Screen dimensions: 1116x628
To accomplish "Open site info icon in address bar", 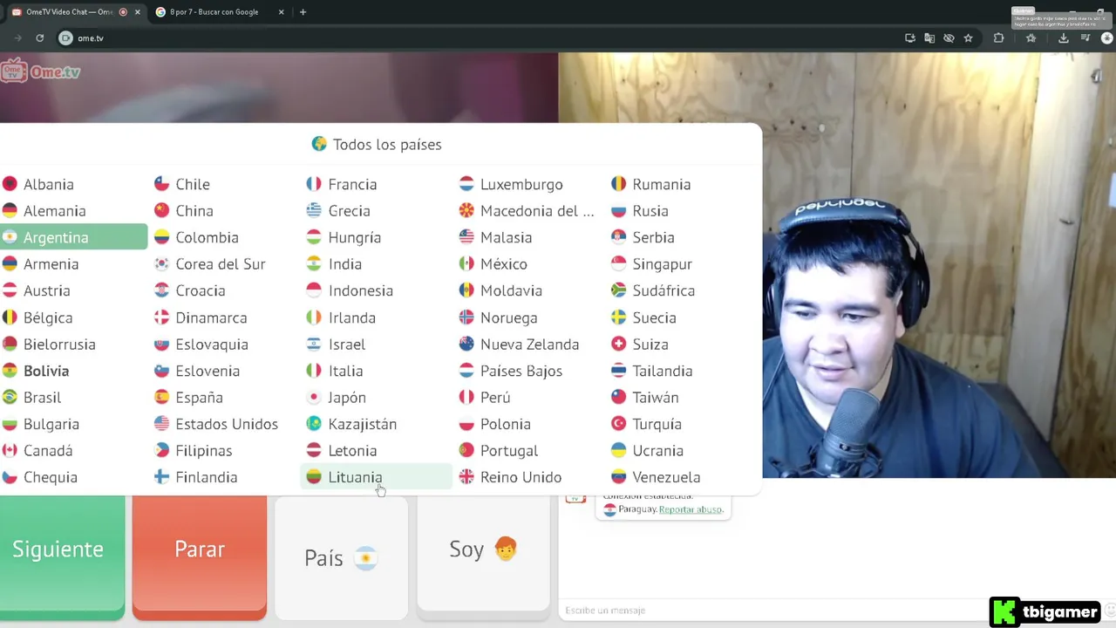I will coord(65,38).
